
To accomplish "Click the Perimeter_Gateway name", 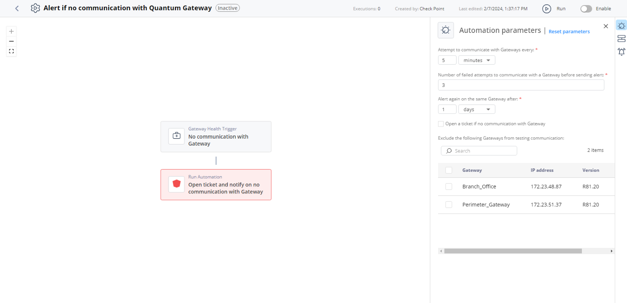I will (486, 205).
